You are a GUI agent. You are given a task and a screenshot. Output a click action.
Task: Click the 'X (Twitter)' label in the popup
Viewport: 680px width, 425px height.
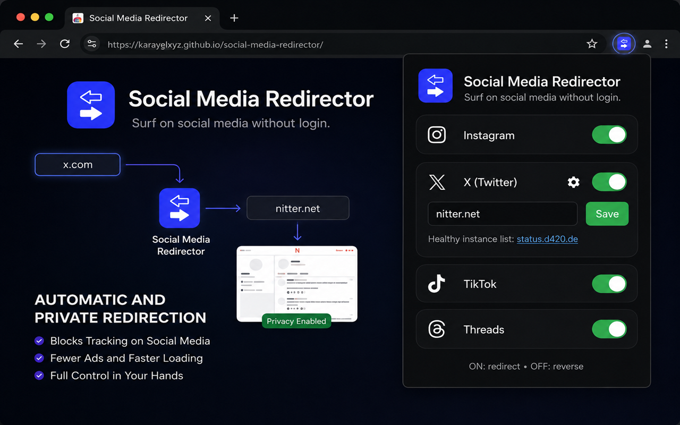[490, 182]
